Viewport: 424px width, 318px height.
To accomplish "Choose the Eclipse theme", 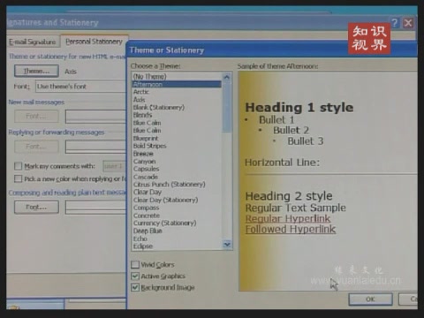I will (143, 246).
